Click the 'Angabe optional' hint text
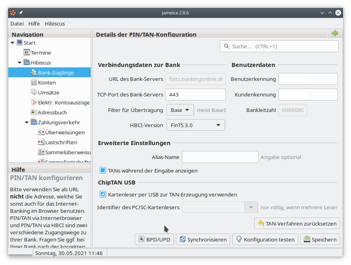 pos(281,157)
